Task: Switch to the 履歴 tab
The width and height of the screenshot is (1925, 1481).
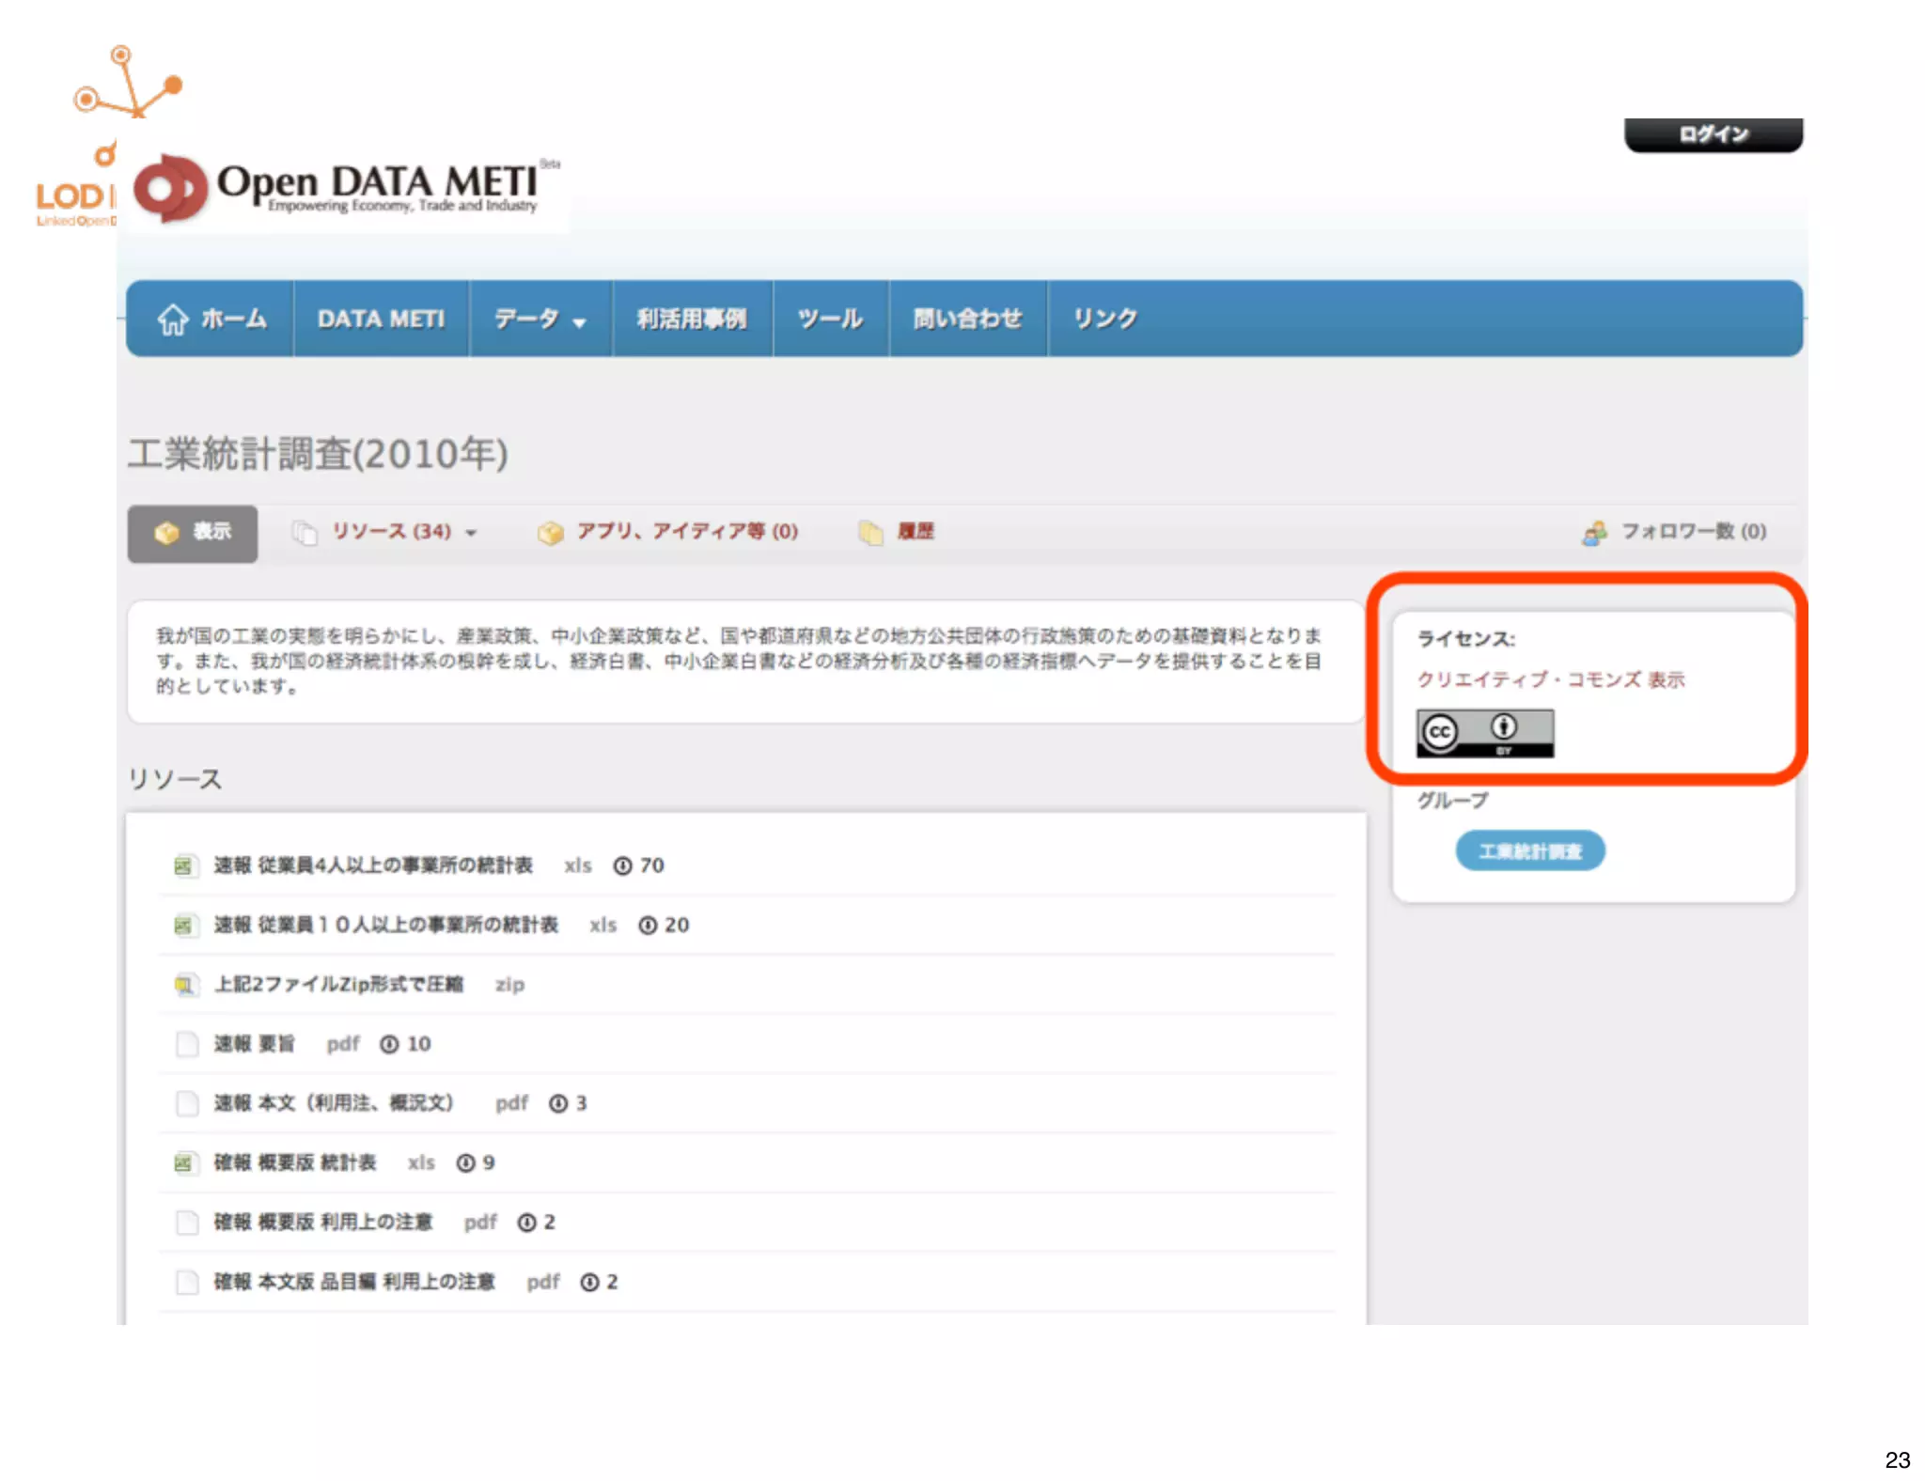Action: click(915, 532)
